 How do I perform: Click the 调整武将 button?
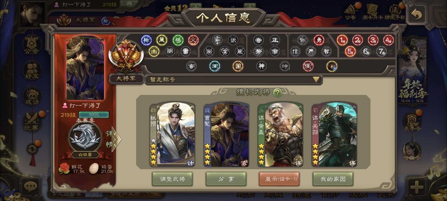tap(172, 179)
